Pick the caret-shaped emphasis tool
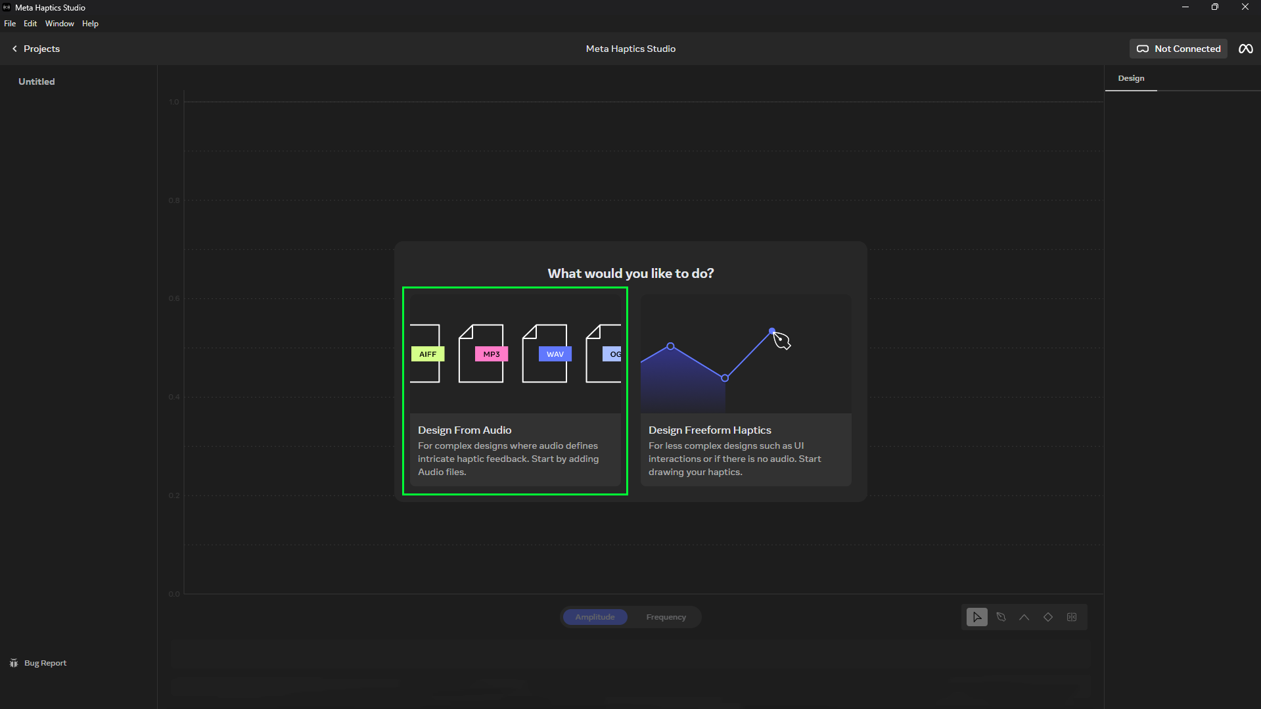 point(1024,617)
